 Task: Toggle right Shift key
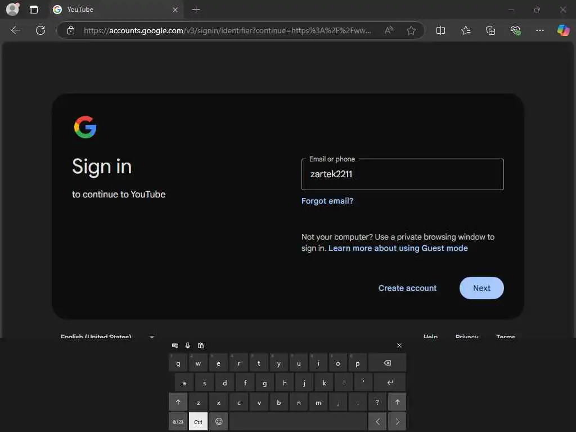point(397,402)
